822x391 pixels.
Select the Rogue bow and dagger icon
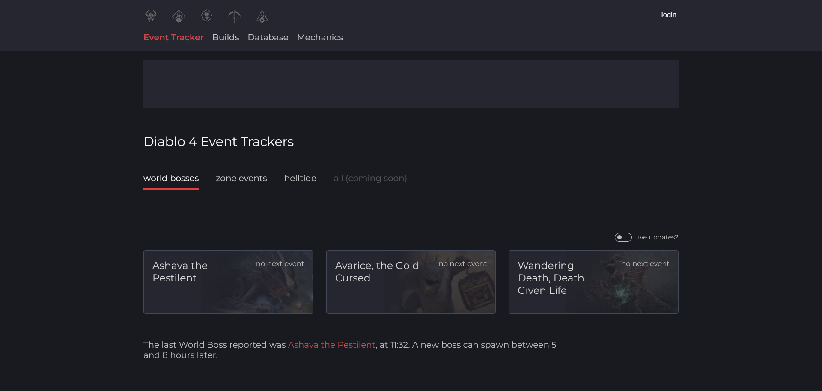tap(234, 16)
